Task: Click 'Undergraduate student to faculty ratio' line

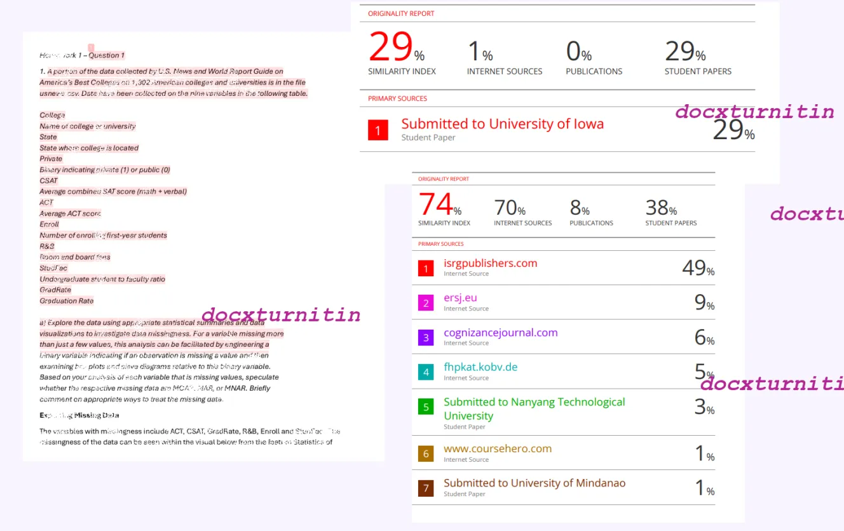Action: (102, 279)
